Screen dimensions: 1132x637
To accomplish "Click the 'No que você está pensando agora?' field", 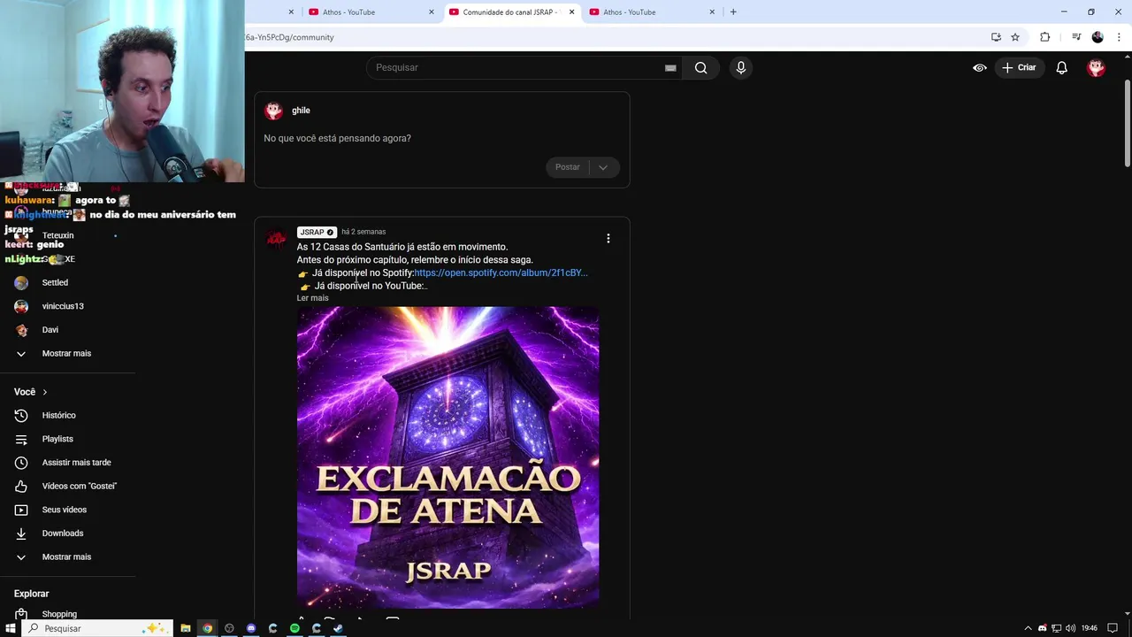I will click(x=337, y=138).
